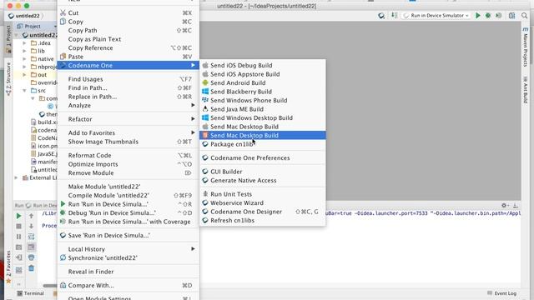
Task: Click the Run panel settings gear icon
Action: (504, 206)
